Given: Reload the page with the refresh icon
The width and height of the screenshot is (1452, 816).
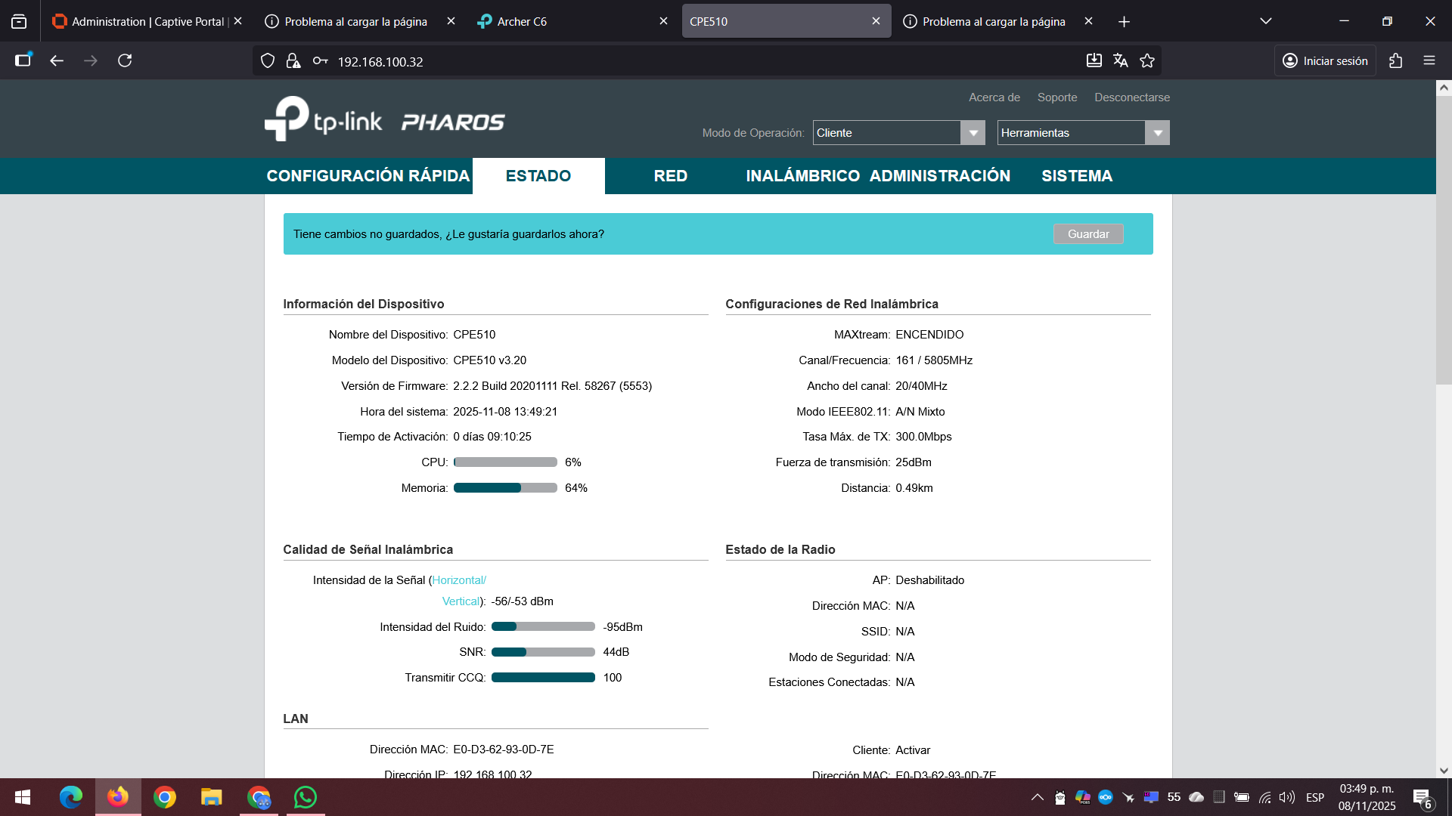Looking at the screenshot, I should coord(125,60).
